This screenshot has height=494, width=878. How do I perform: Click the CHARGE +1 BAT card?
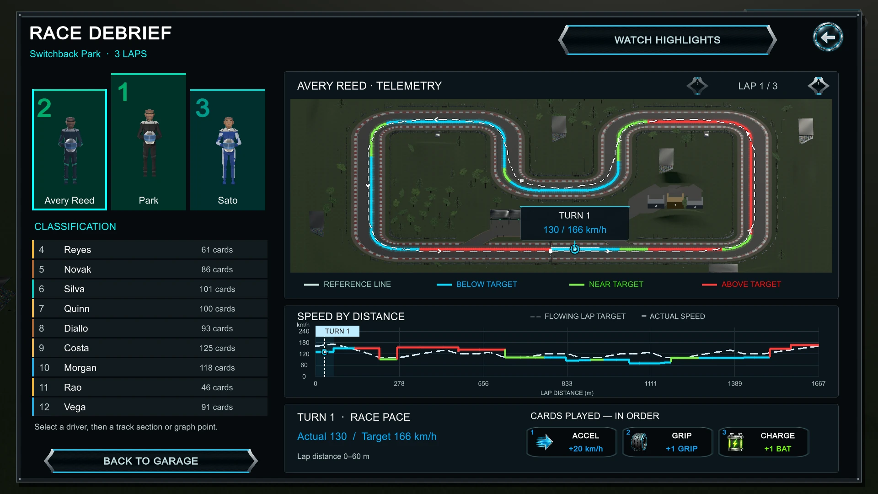click(764, 442)
